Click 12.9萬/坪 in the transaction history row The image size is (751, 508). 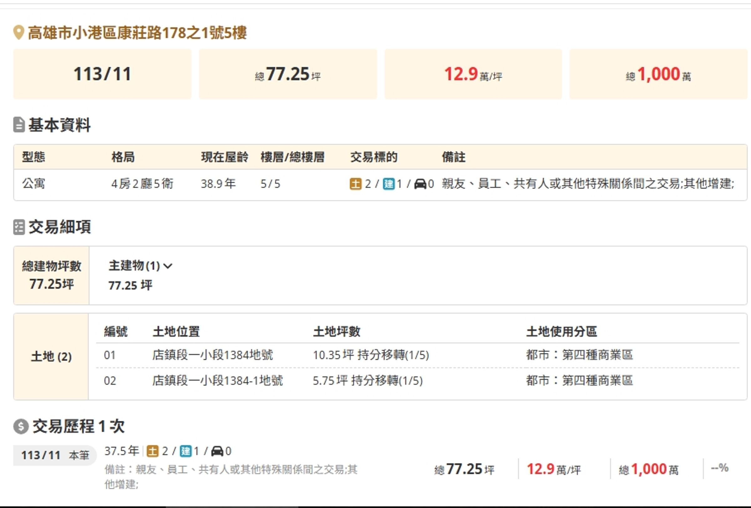pyautogui.click(x=554, y=469)
